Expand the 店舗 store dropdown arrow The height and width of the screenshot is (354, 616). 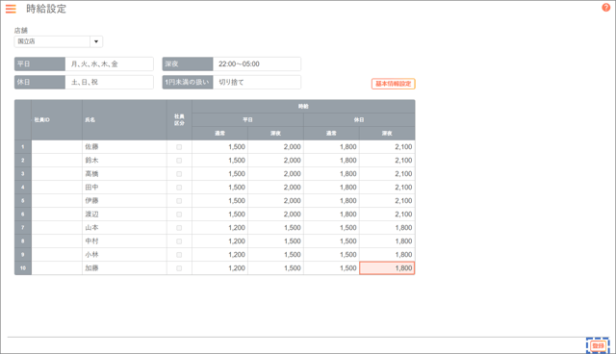click(x=96, y=41)
